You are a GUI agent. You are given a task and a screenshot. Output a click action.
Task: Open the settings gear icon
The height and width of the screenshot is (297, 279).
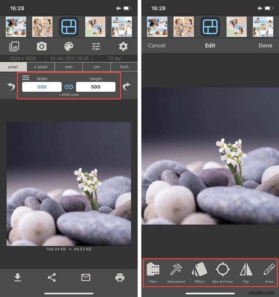pyautogui.click(x=123, y=46)
